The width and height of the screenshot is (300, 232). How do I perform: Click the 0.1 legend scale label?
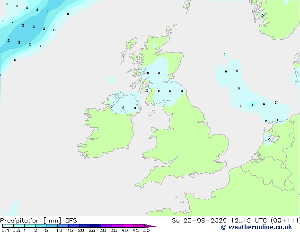click(5, 230)
